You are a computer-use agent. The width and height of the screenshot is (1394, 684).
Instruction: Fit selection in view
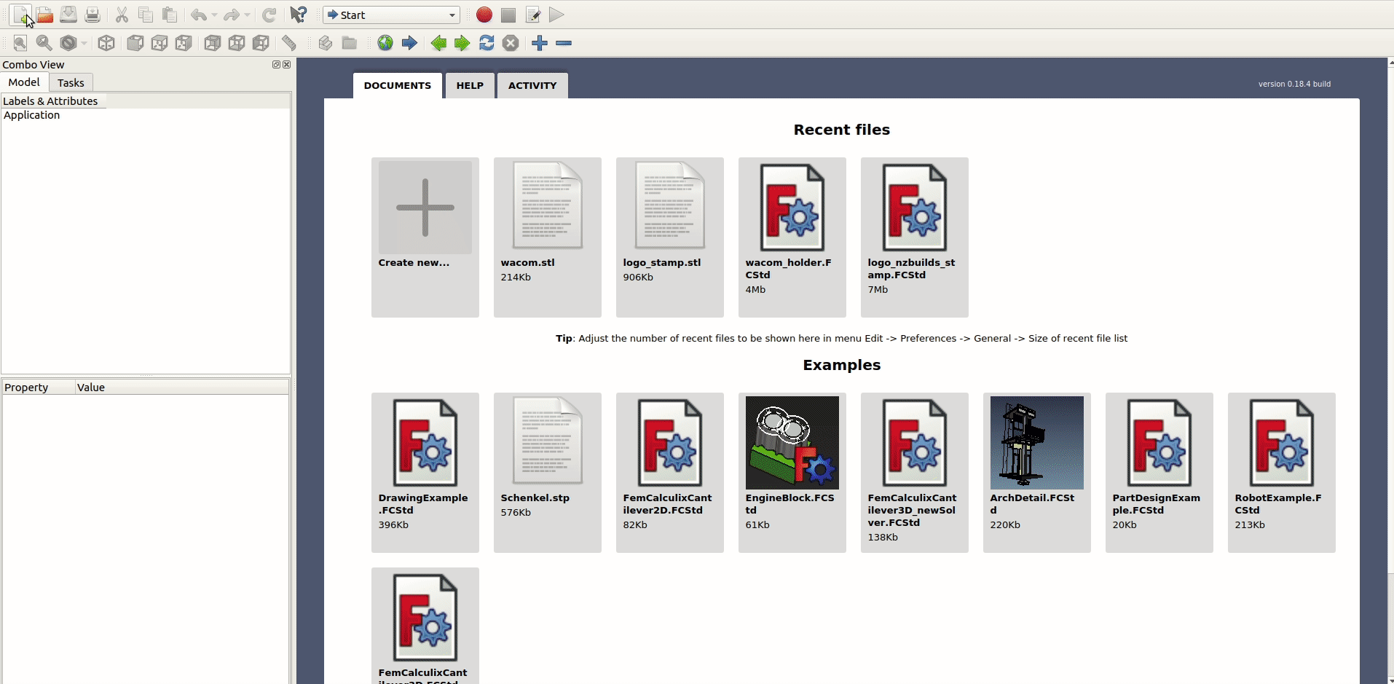[44, 43]
